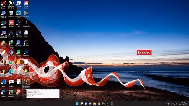Open the Nox player shortcut
The width and height of the screenshot is (189, 106).
19,24
